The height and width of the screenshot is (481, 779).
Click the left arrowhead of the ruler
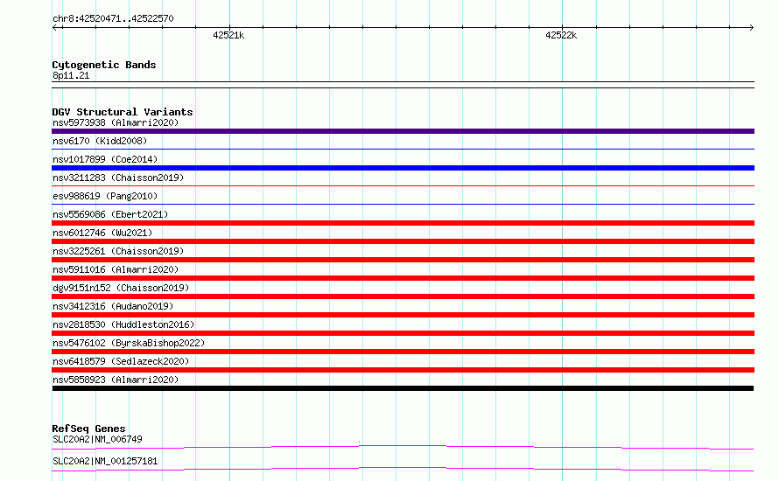pyautogui.click(x=54, y=27)
